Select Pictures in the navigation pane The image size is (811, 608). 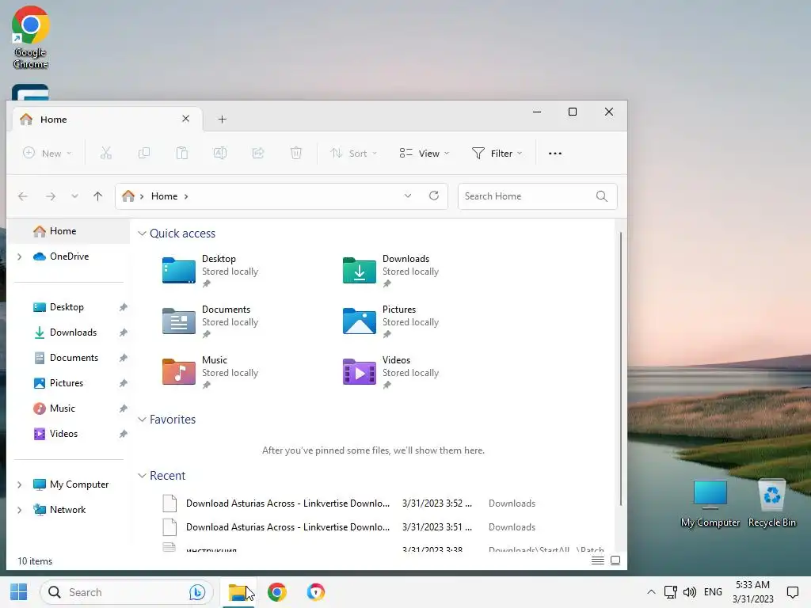coord(69,383)
